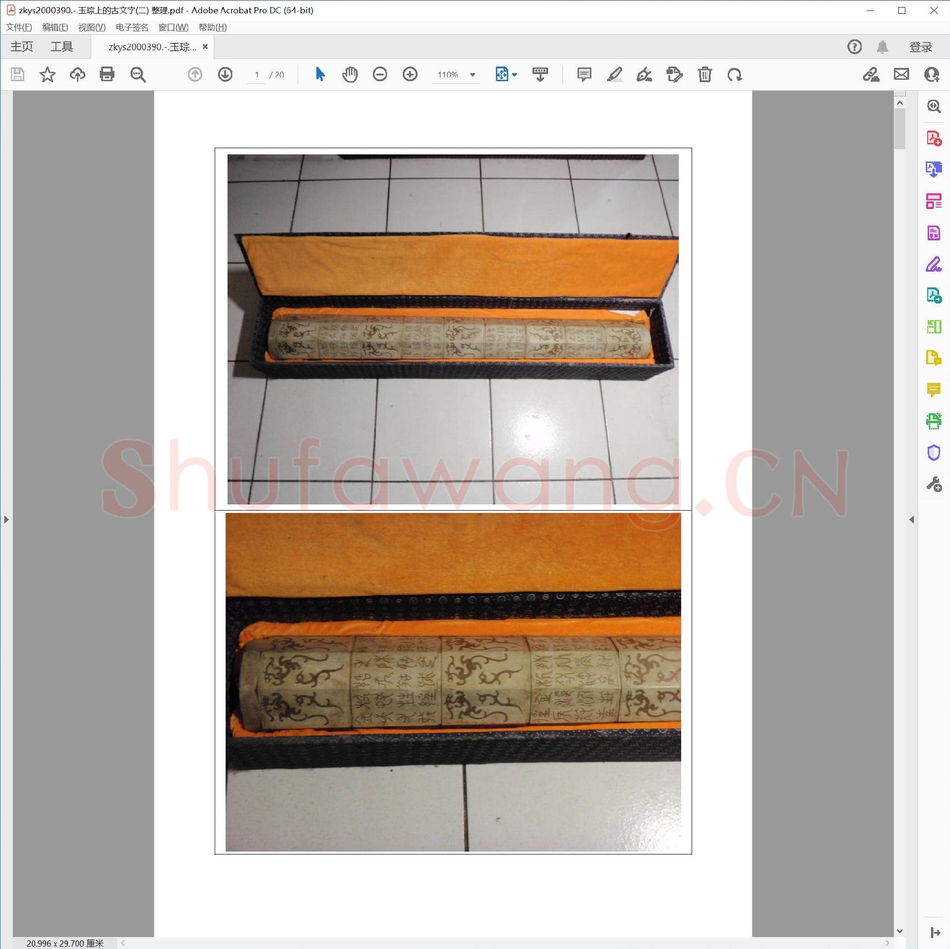Open the zoom level 110% dropdown
Viewport: 950px width, 949px height.
pos(472,75)
